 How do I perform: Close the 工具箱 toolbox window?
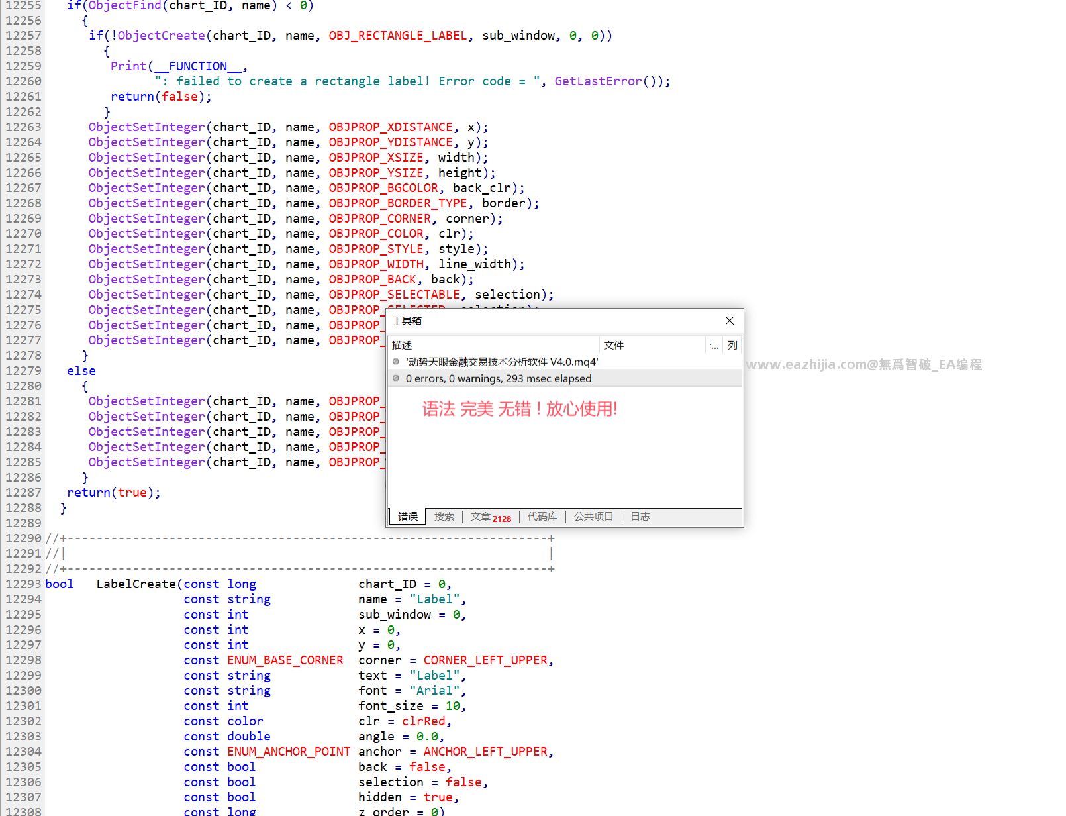click(730, 321)
